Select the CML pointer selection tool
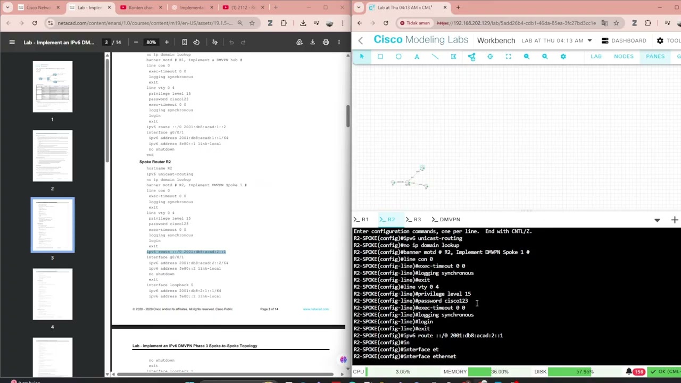Image resolution: width=681 pixels, height=383 pixels. click(362, 56)
